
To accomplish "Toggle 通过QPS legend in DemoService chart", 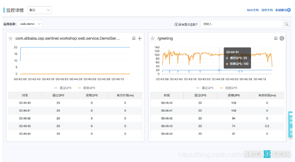I will (x=63, y=88).
